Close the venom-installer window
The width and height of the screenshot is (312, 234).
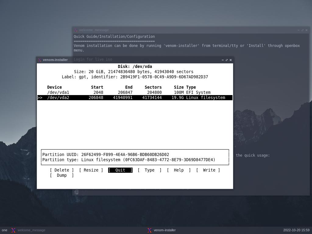point(231,60)
